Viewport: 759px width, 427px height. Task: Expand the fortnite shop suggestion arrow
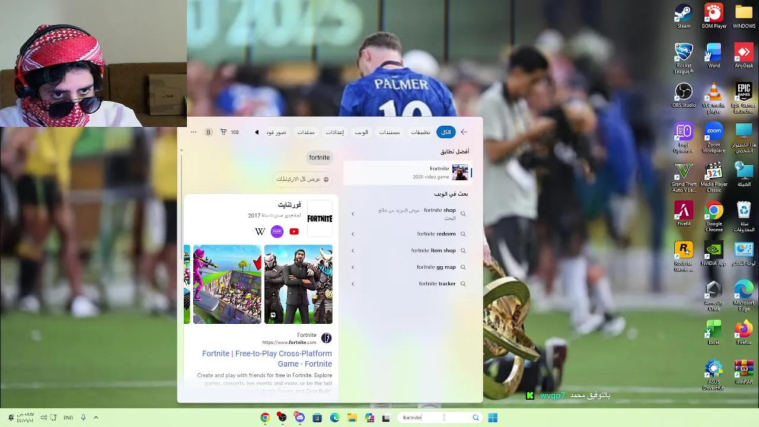coord(353,214)
